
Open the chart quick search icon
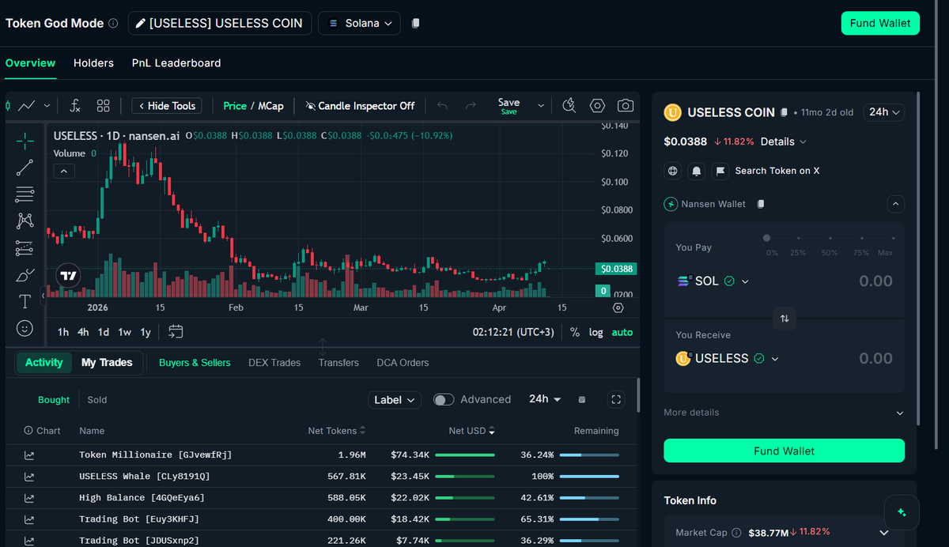tap(569, 105)
